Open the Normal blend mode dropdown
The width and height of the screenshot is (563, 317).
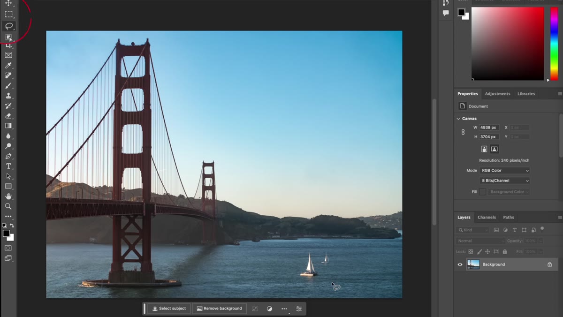[480, 241]
